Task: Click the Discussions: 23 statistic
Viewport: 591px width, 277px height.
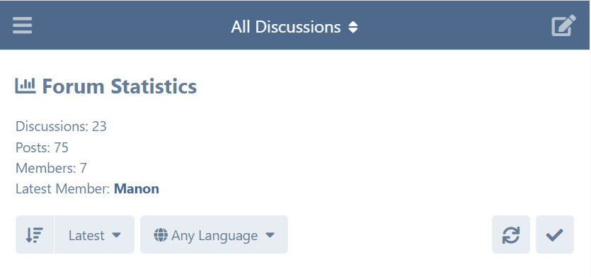Action: coord(61,126)
